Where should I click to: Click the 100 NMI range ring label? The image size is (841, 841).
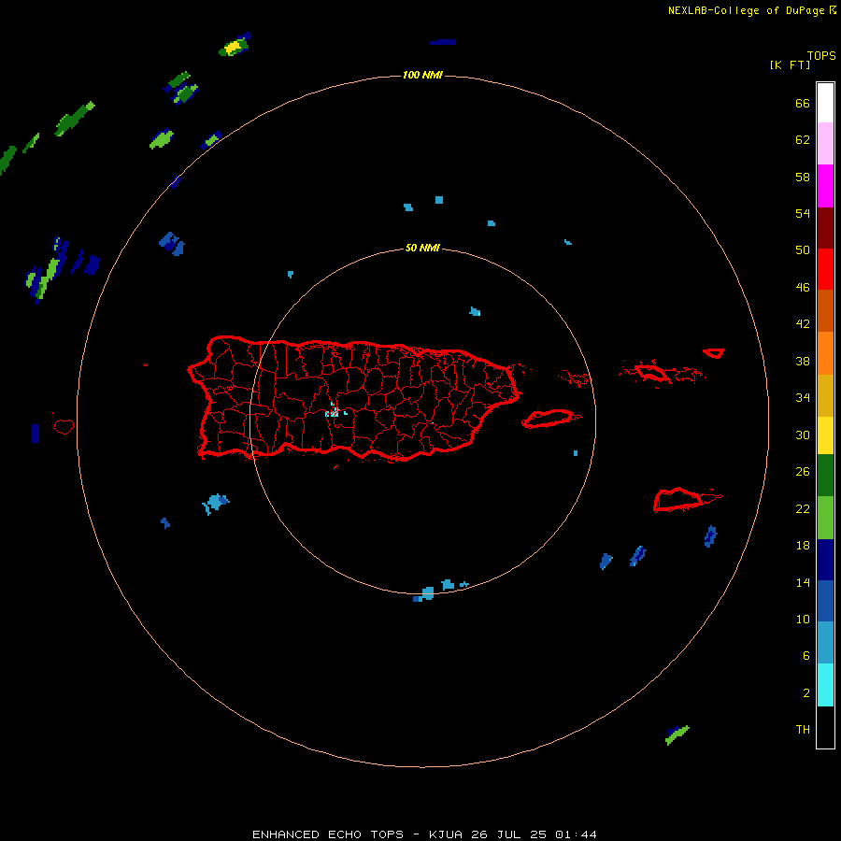(422, 75)
